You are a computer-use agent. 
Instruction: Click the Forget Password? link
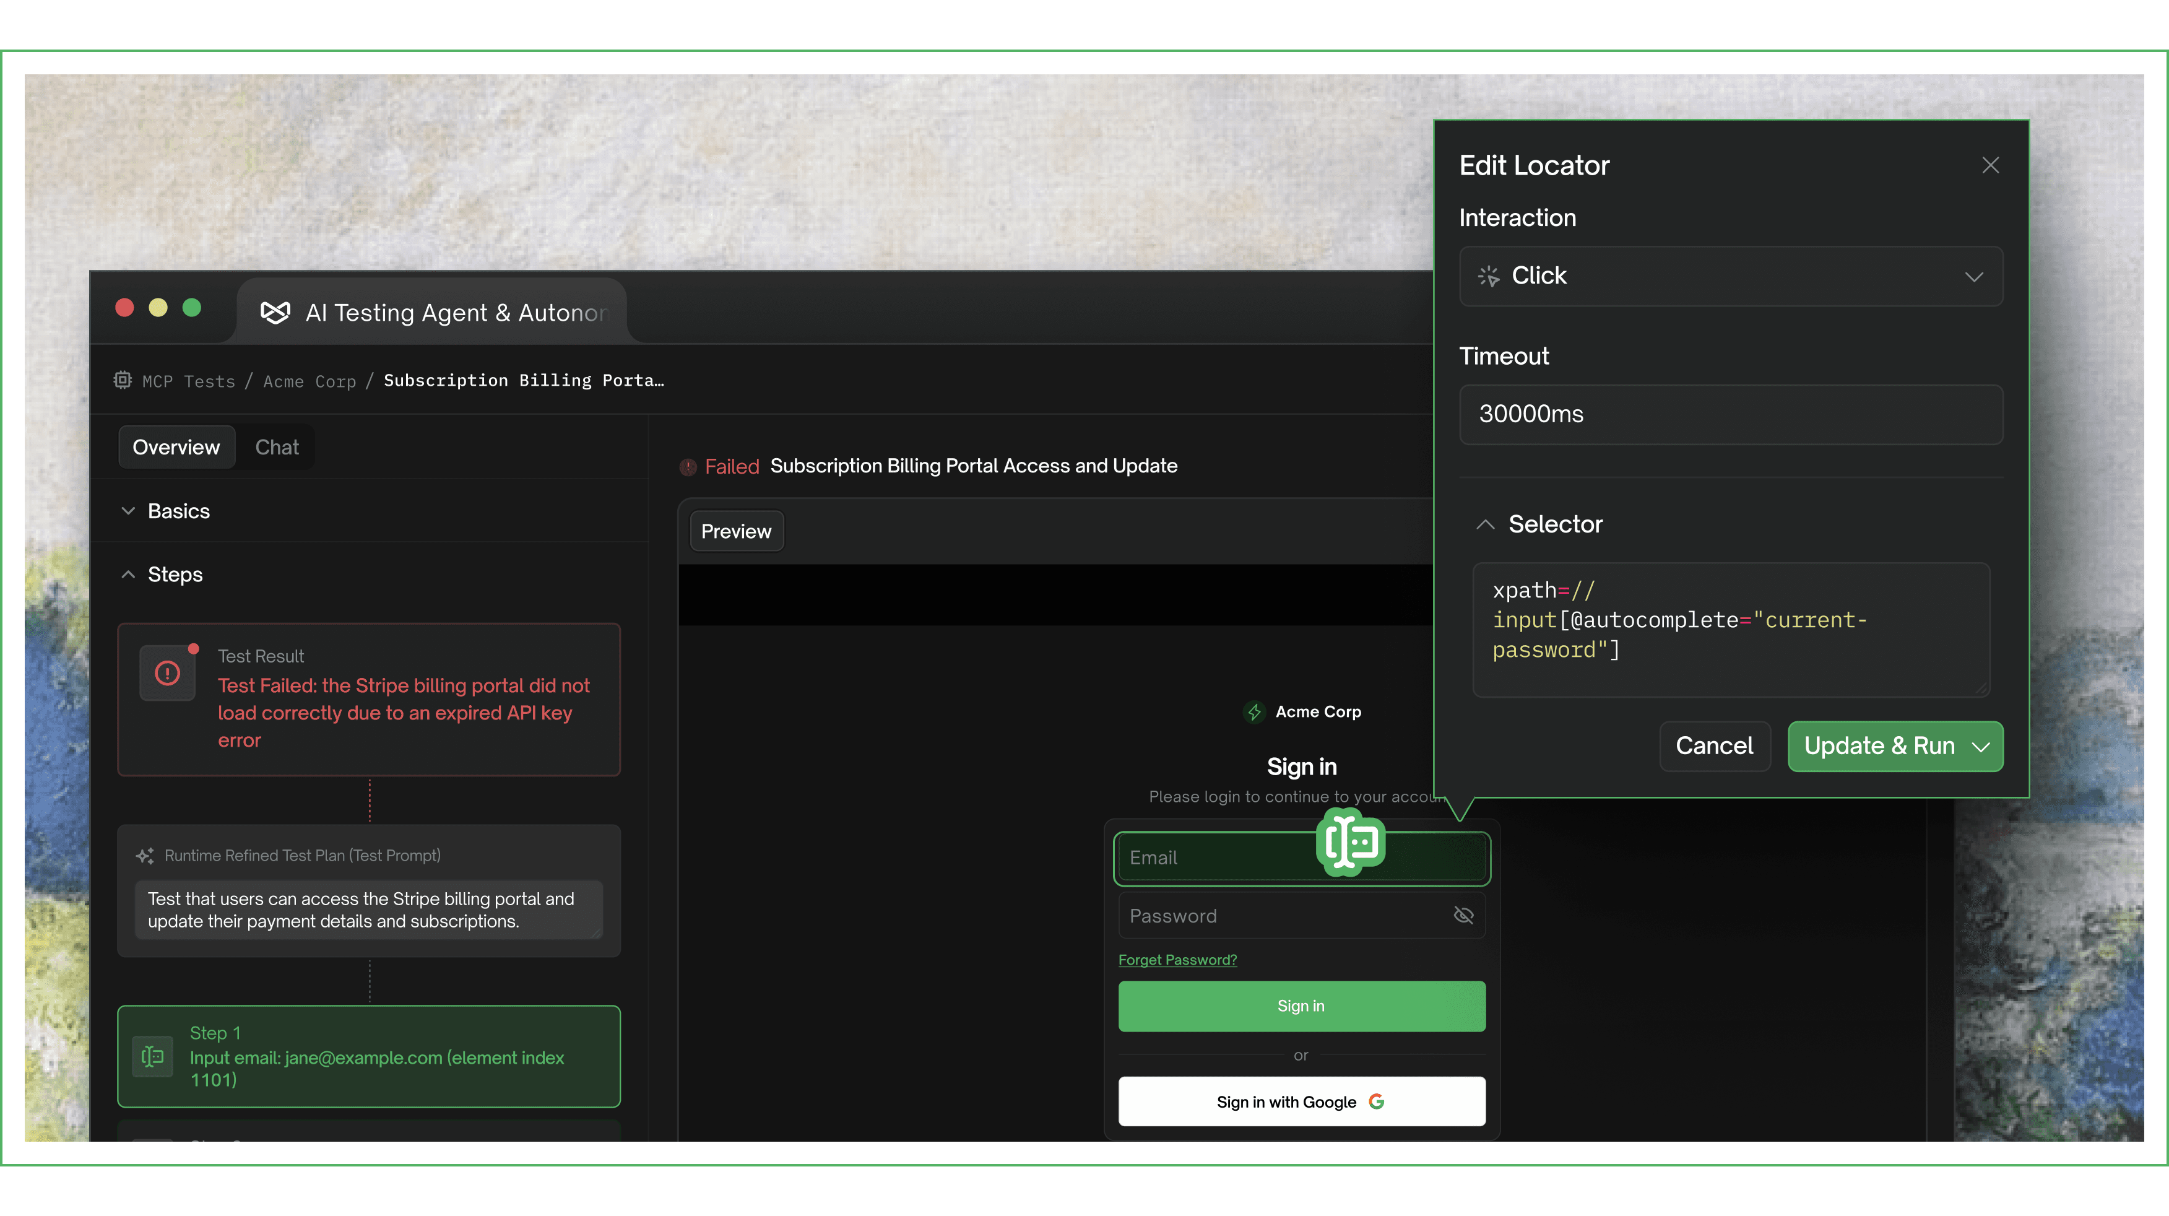pyautogui.click(x=1177, y=960)
